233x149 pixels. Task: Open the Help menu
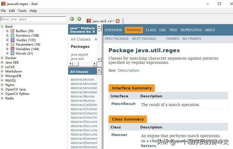click(33, 11)
